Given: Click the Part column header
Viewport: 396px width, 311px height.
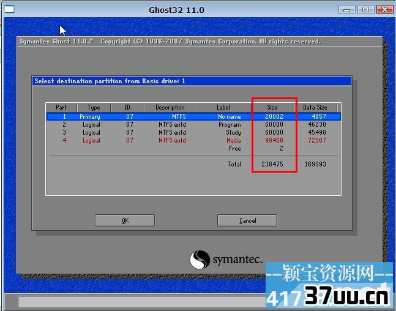Looking at the screenshot, I should tap(61, 107).
